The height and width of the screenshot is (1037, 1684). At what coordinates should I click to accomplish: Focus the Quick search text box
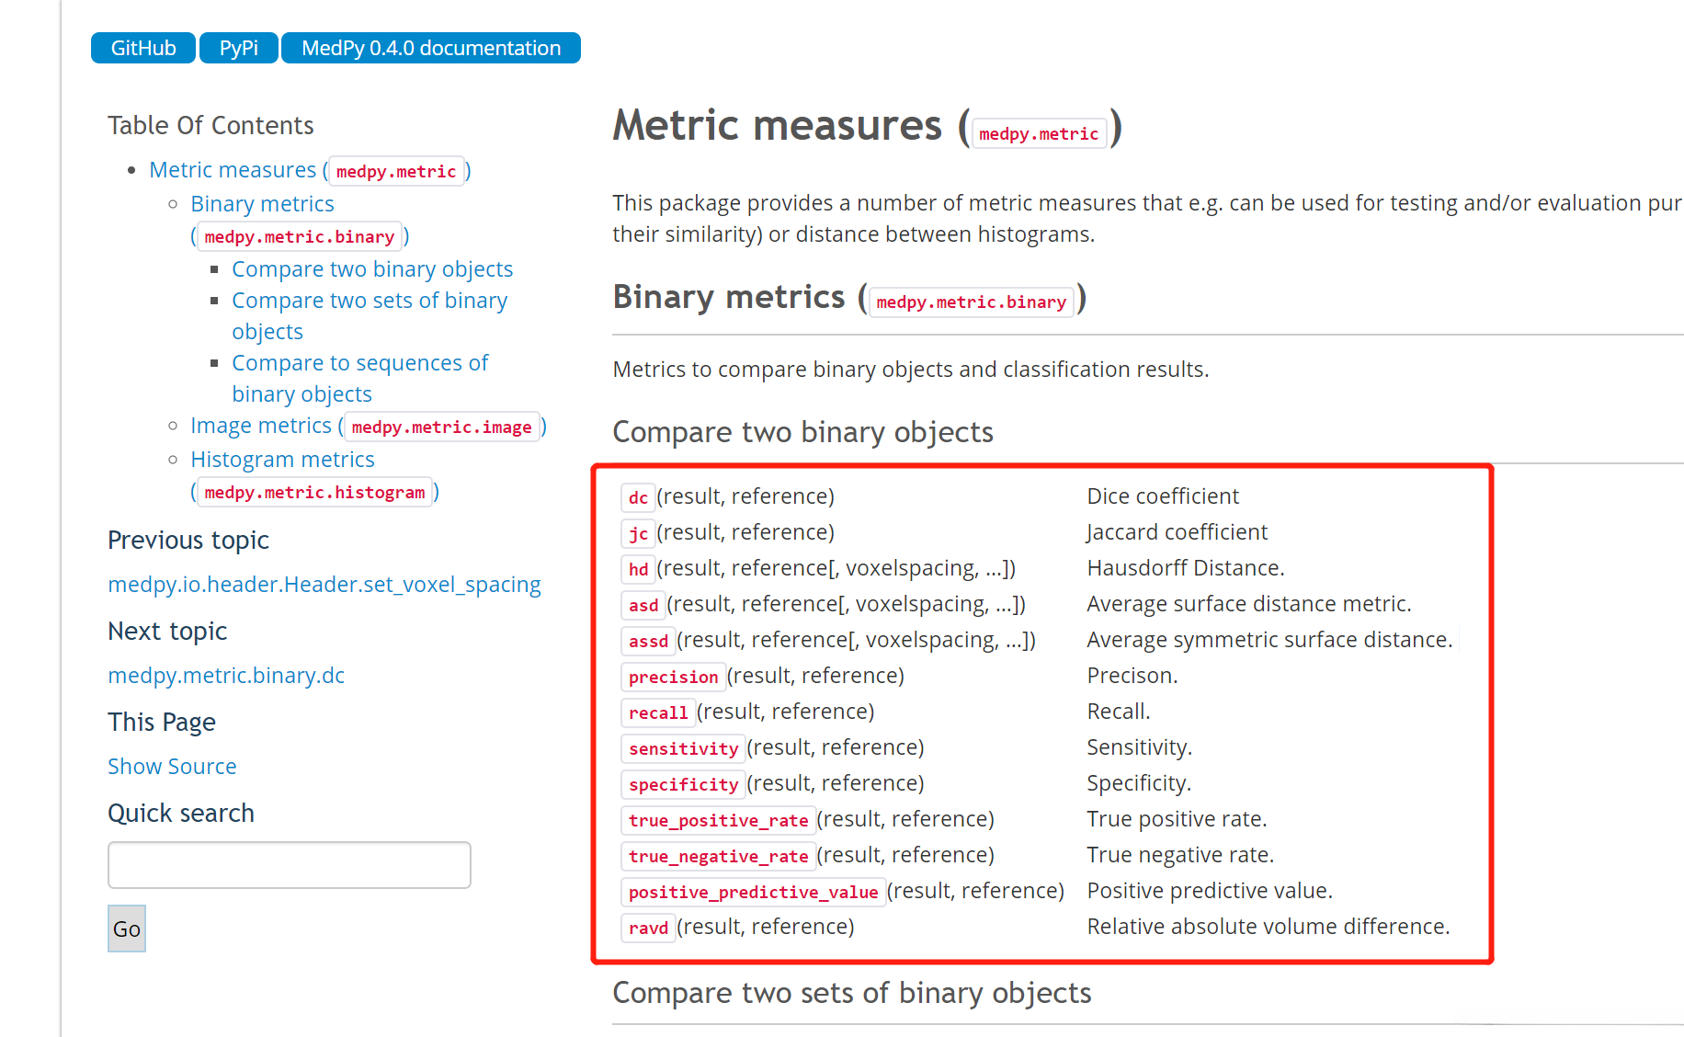[x=289, y=865]
